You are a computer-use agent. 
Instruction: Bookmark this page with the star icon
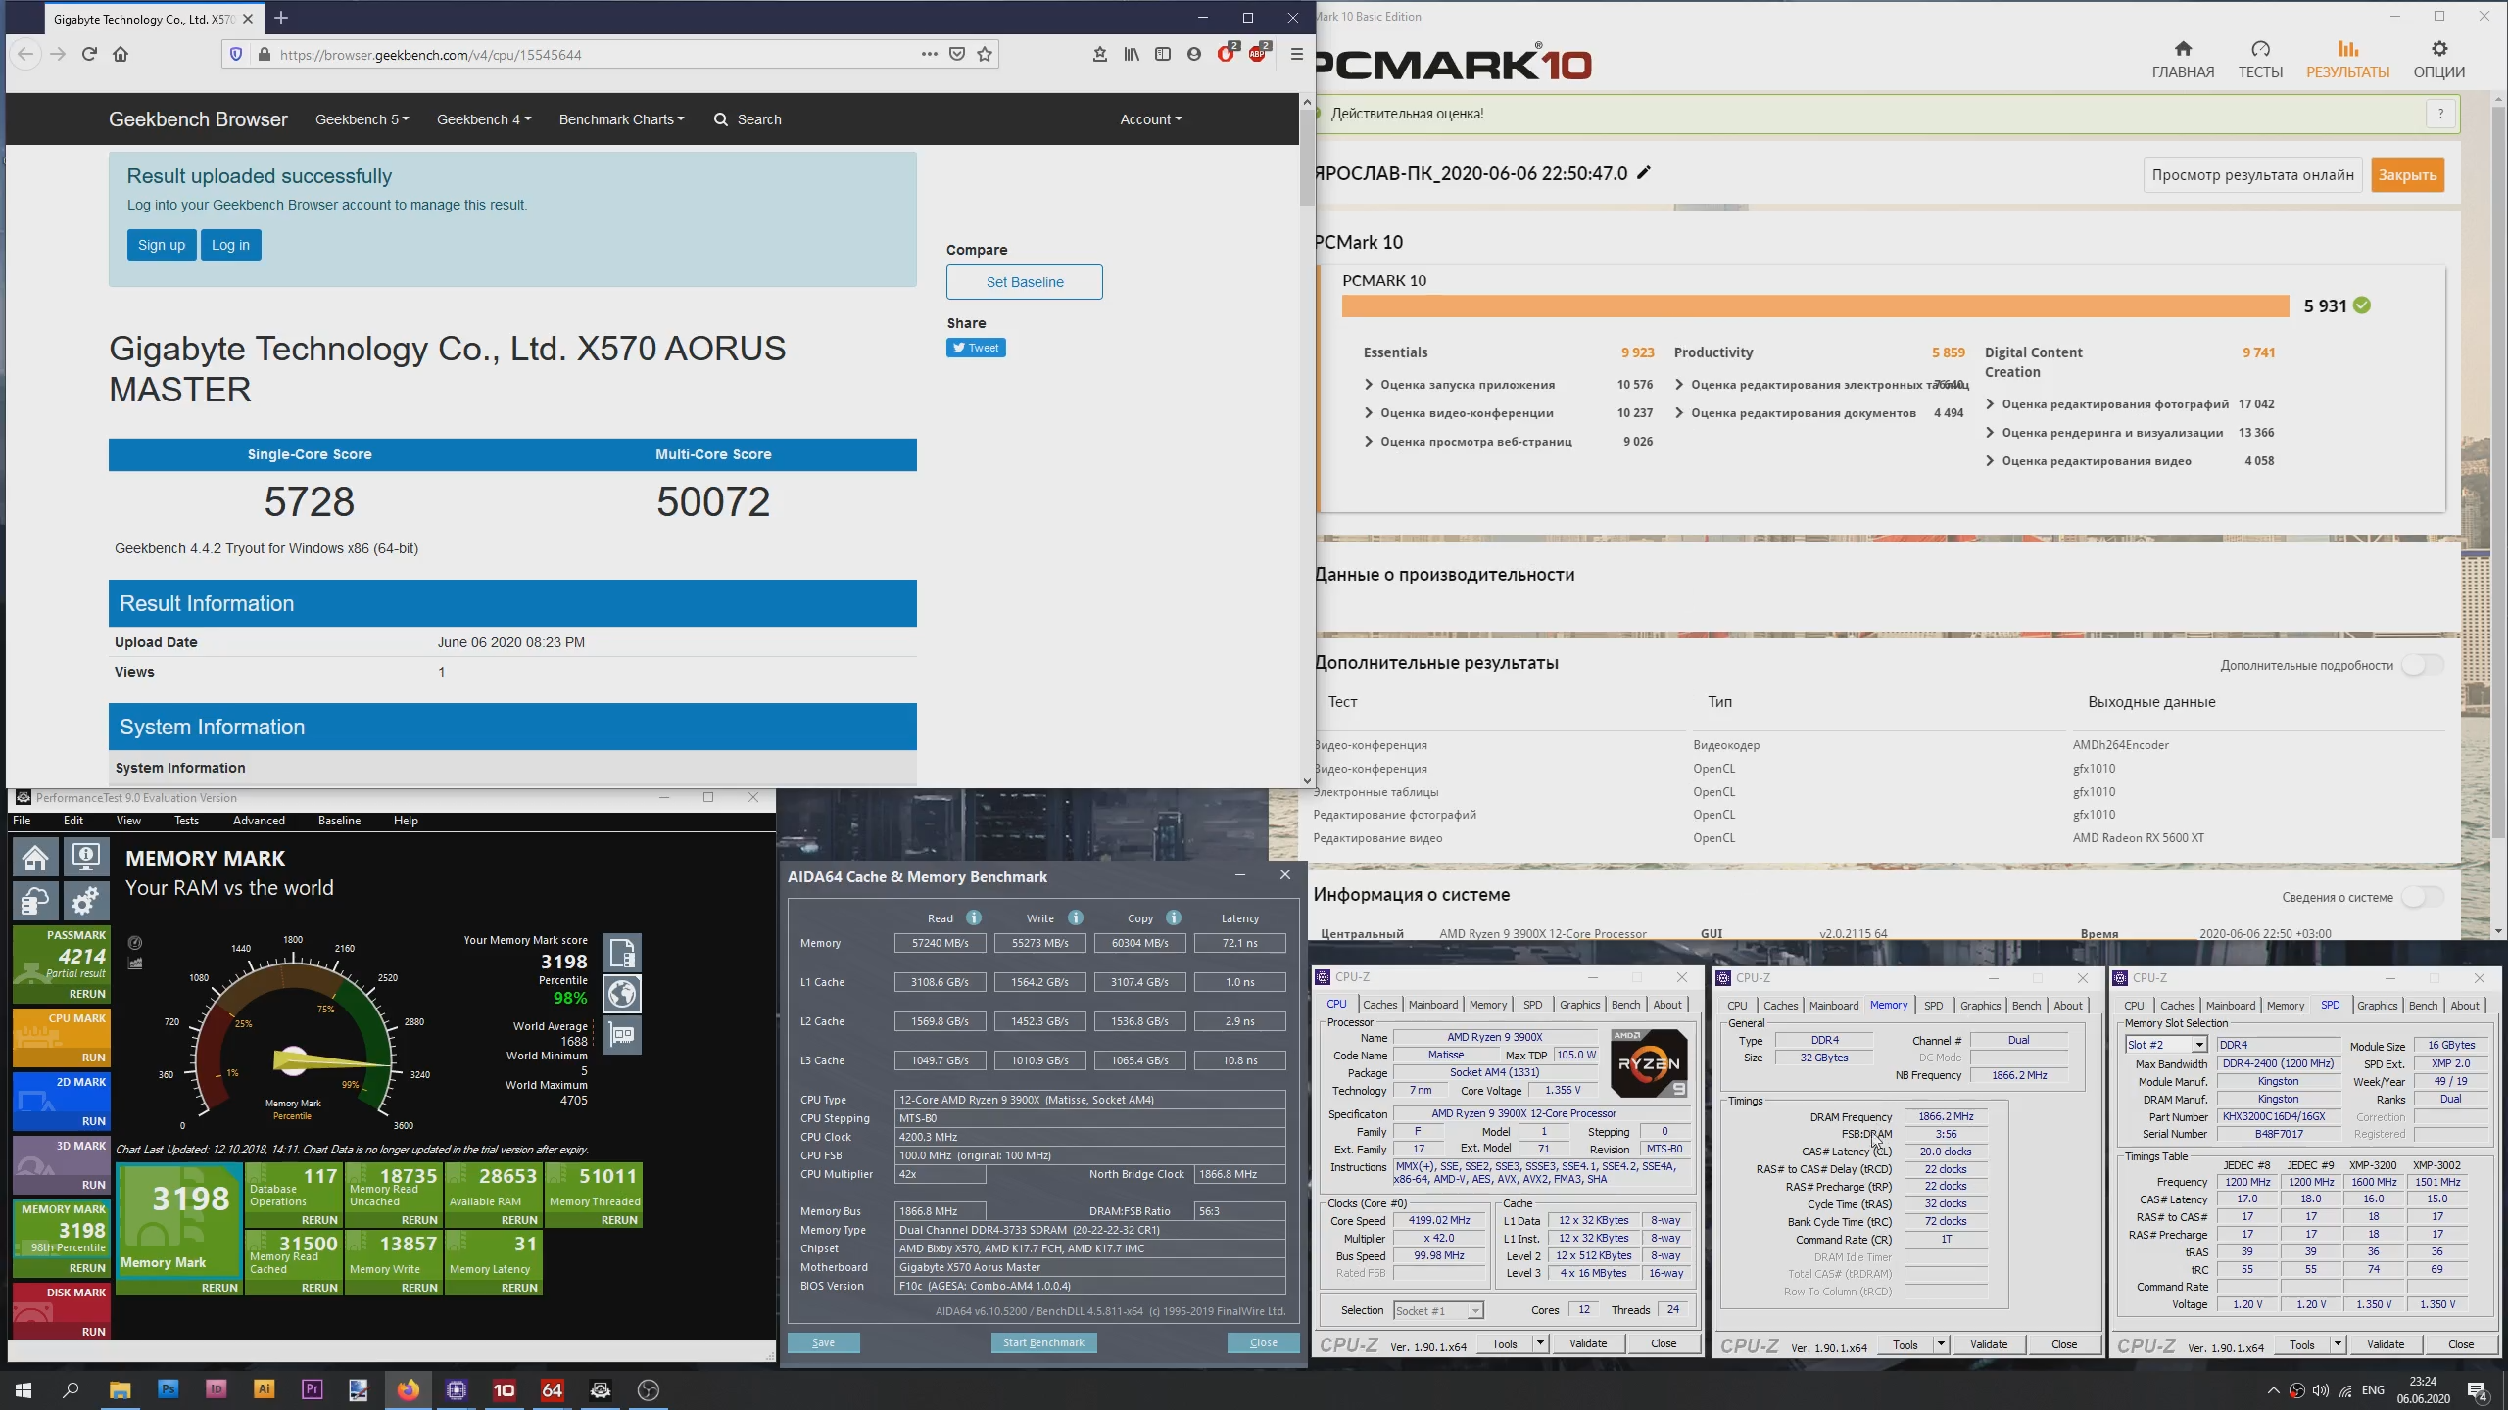coord(985,54)
